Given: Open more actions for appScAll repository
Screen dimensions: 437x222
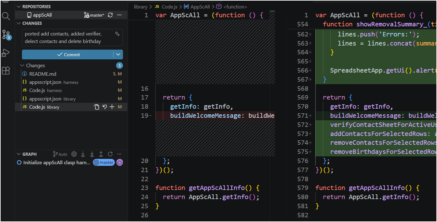Looking at the screenshot, I should pos(119,15).
